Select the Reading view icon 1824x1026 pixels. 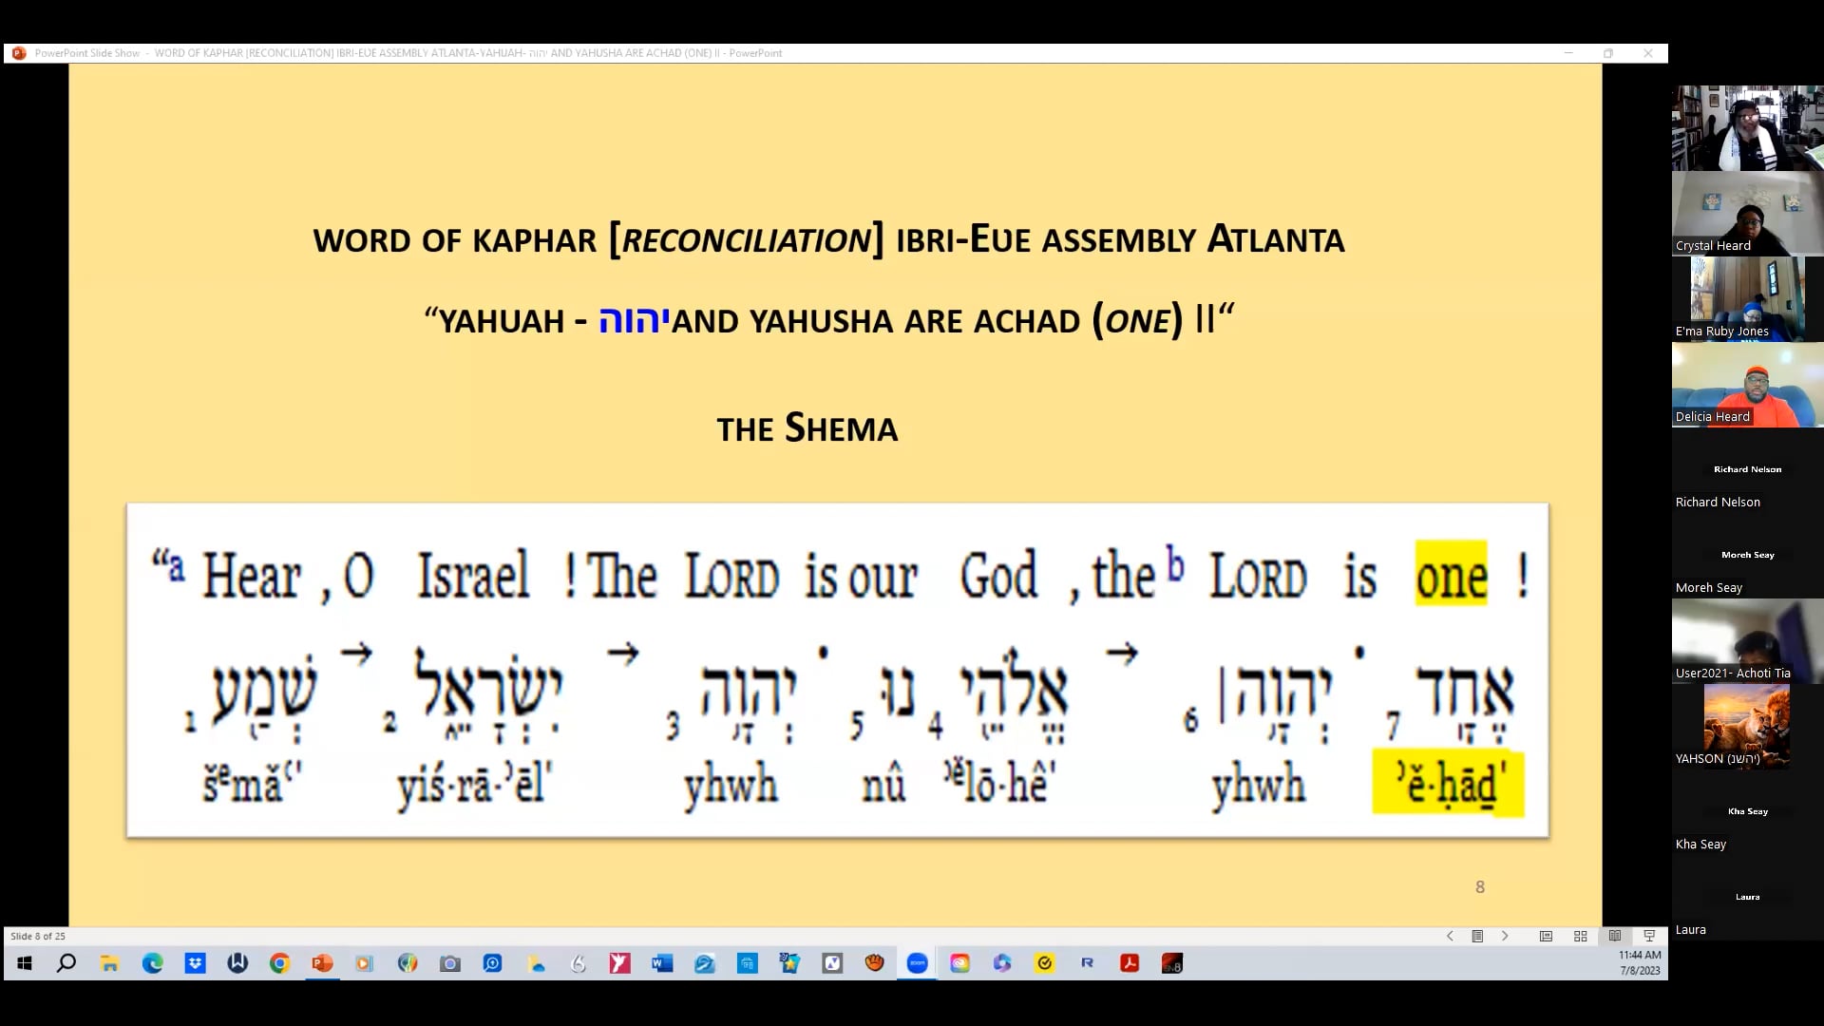pyautogui.click(x=1614, y=936)
